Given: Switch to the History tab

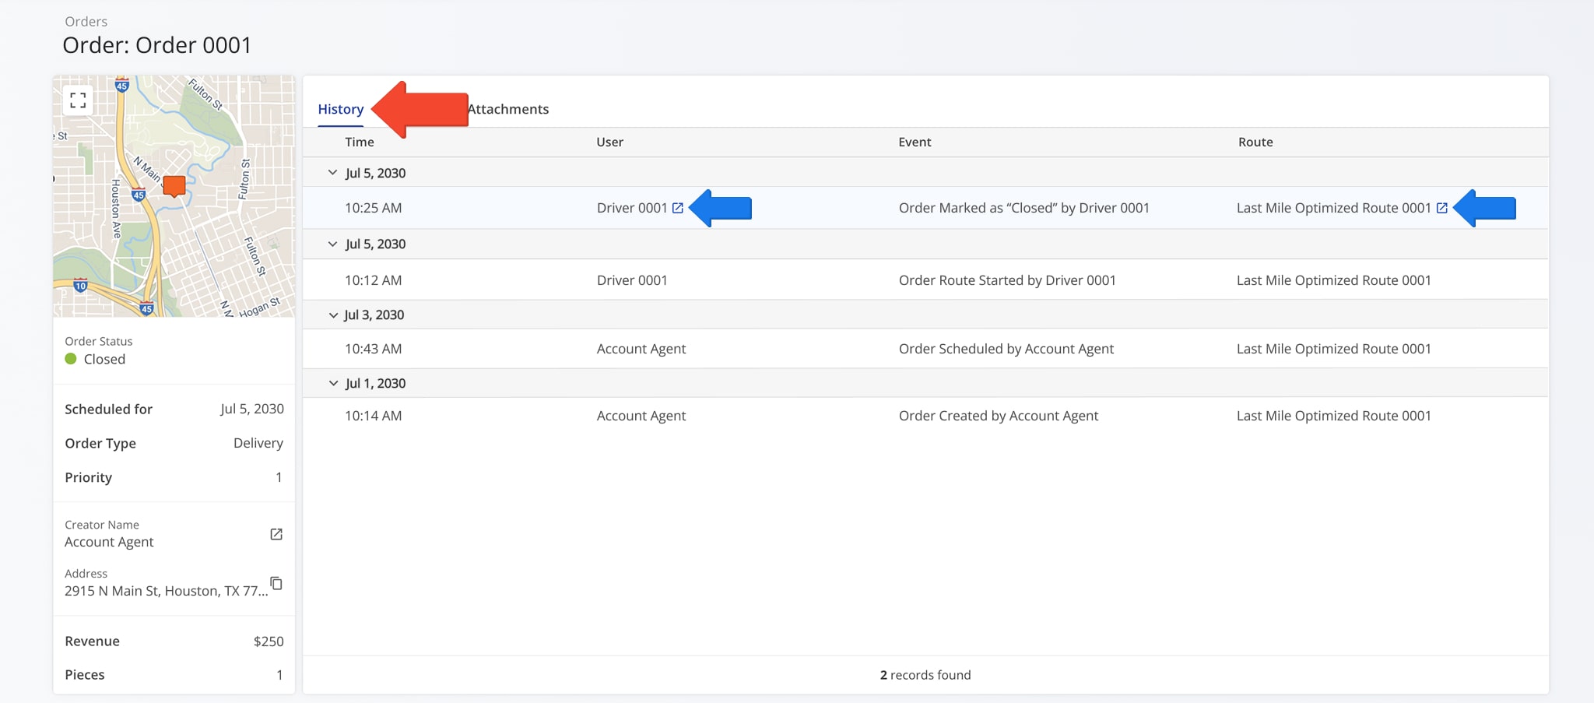Looking at the screenshot, I should (341, 109).
